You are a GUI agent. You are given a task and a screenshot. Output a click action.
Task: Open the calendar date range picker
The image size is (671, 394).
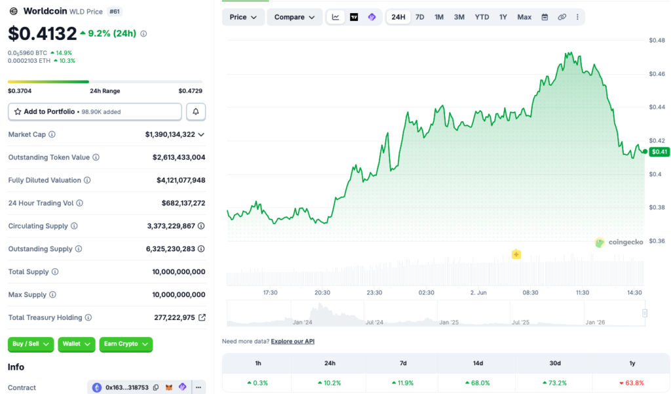[x=545, y=17]
